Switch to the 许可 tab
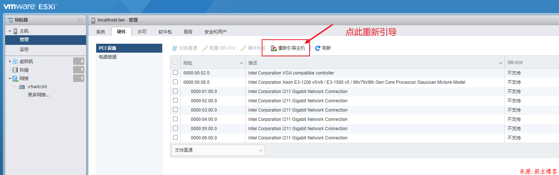This screenshot has height=175, width=559. 142,32
